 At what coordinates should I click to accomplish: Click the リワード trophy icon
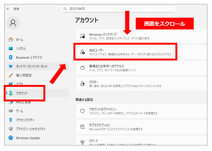pos(82,143)
